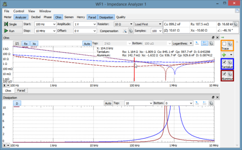Open meter readout settings gear
242x150 pixels.
tap(236, 24)
